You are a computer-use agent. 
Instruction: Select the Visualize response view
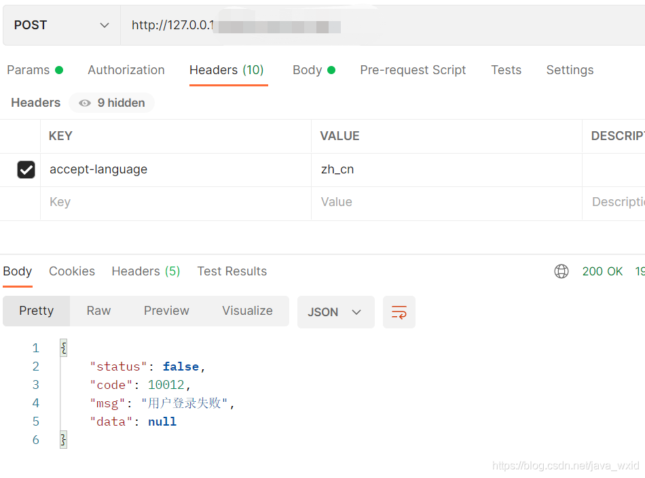pyautogui.click(x=247, y=311)
